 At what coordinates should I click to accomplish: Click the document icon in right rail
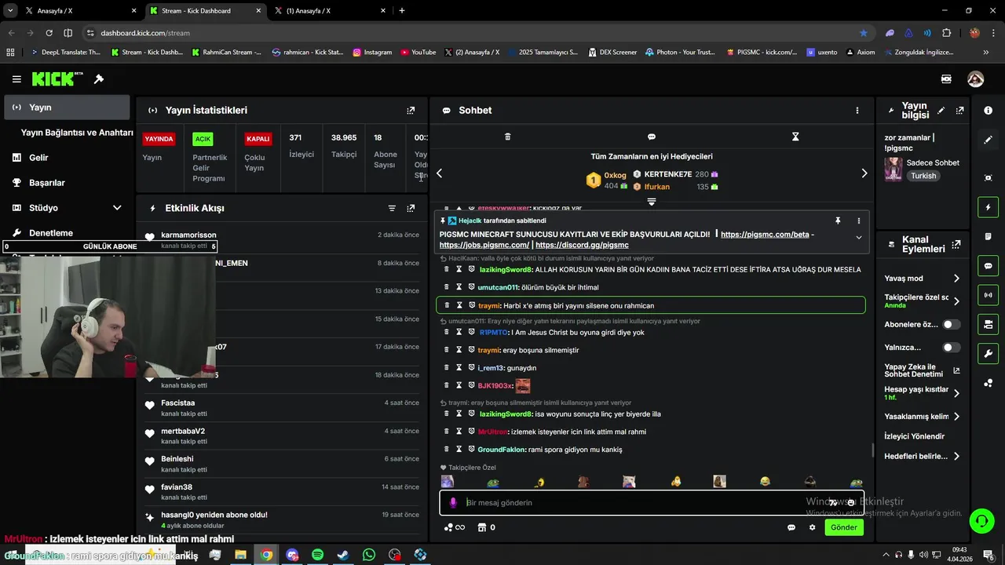(988, 236)
